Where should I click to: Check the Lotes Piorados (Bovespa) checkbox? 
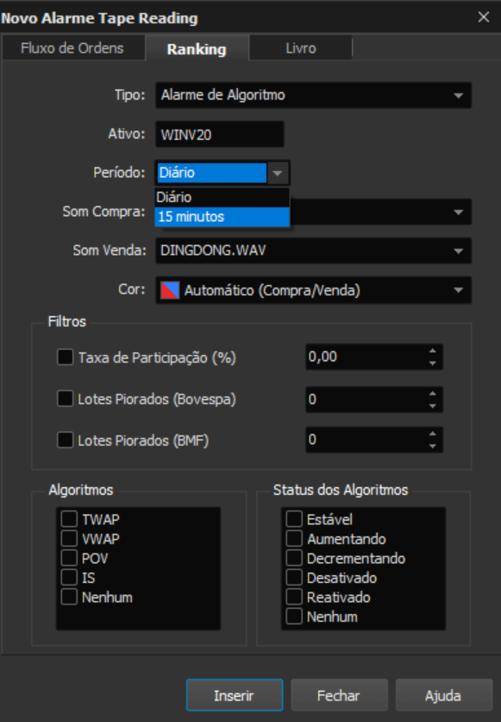pos(65,399)
